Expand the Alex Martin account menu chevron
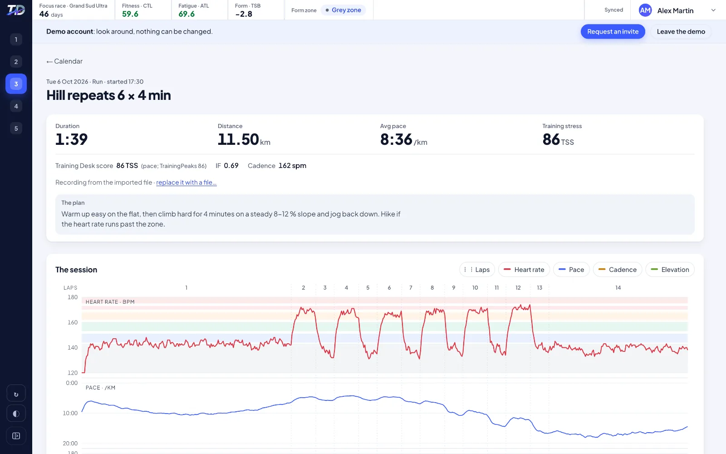The image size is (726, 454). pos(713,10)
